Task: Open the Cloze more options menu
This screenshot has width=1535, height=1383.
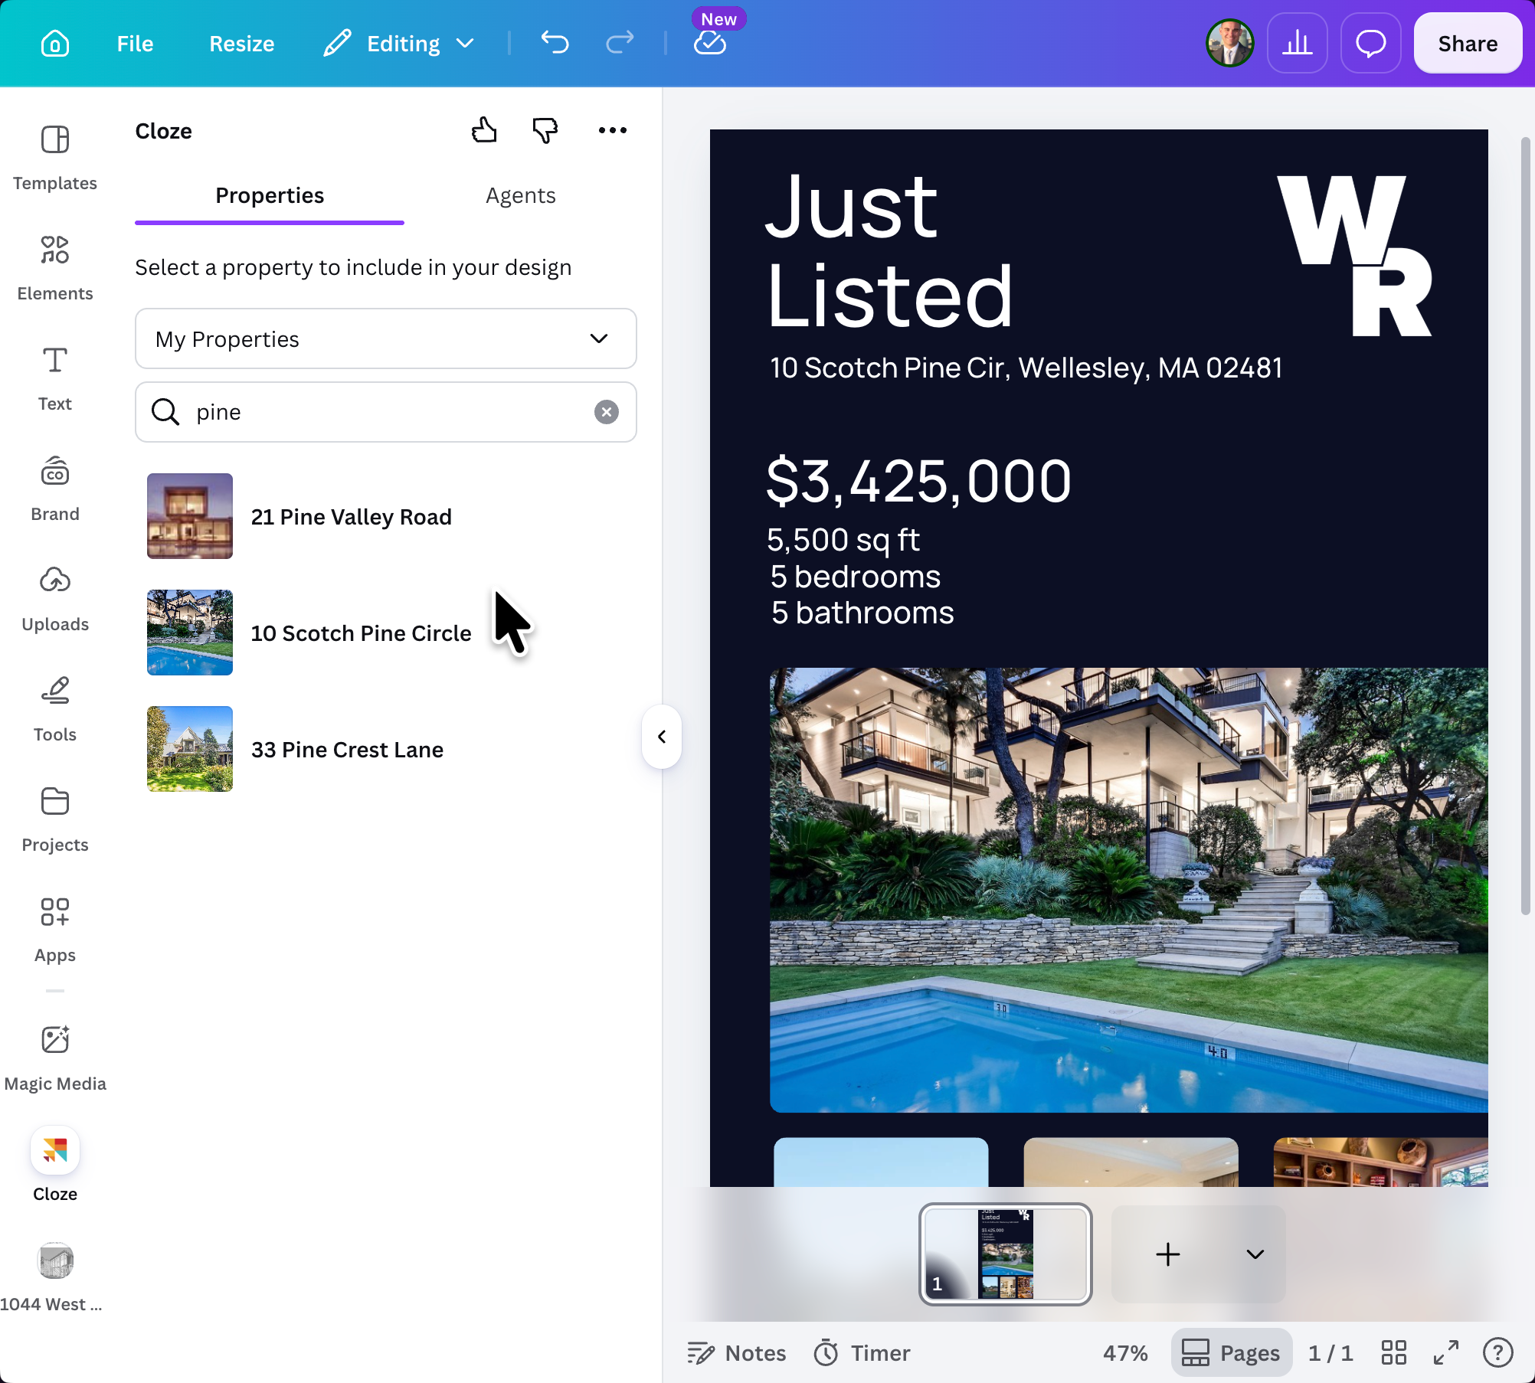Action: point(613,130)
